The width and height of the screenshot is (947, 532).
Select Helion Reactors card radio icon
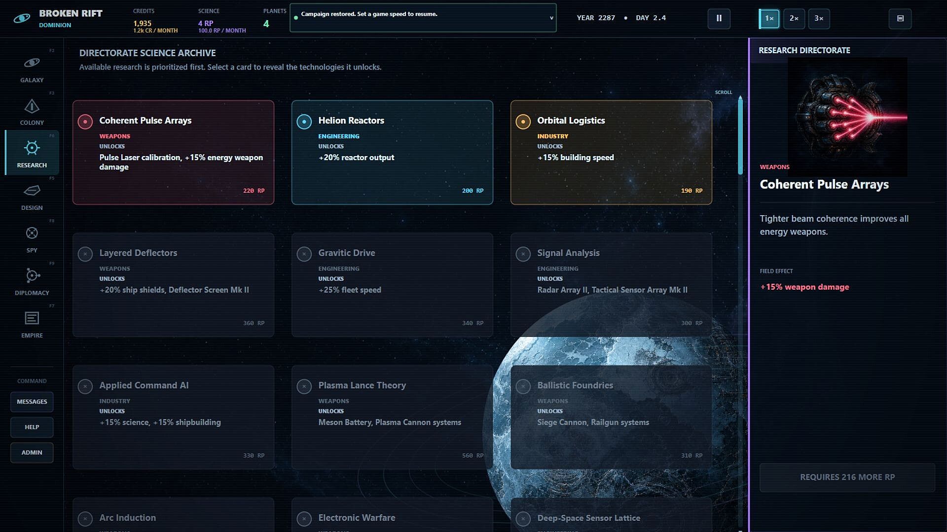pyautogui.click(x=304, y=121)
